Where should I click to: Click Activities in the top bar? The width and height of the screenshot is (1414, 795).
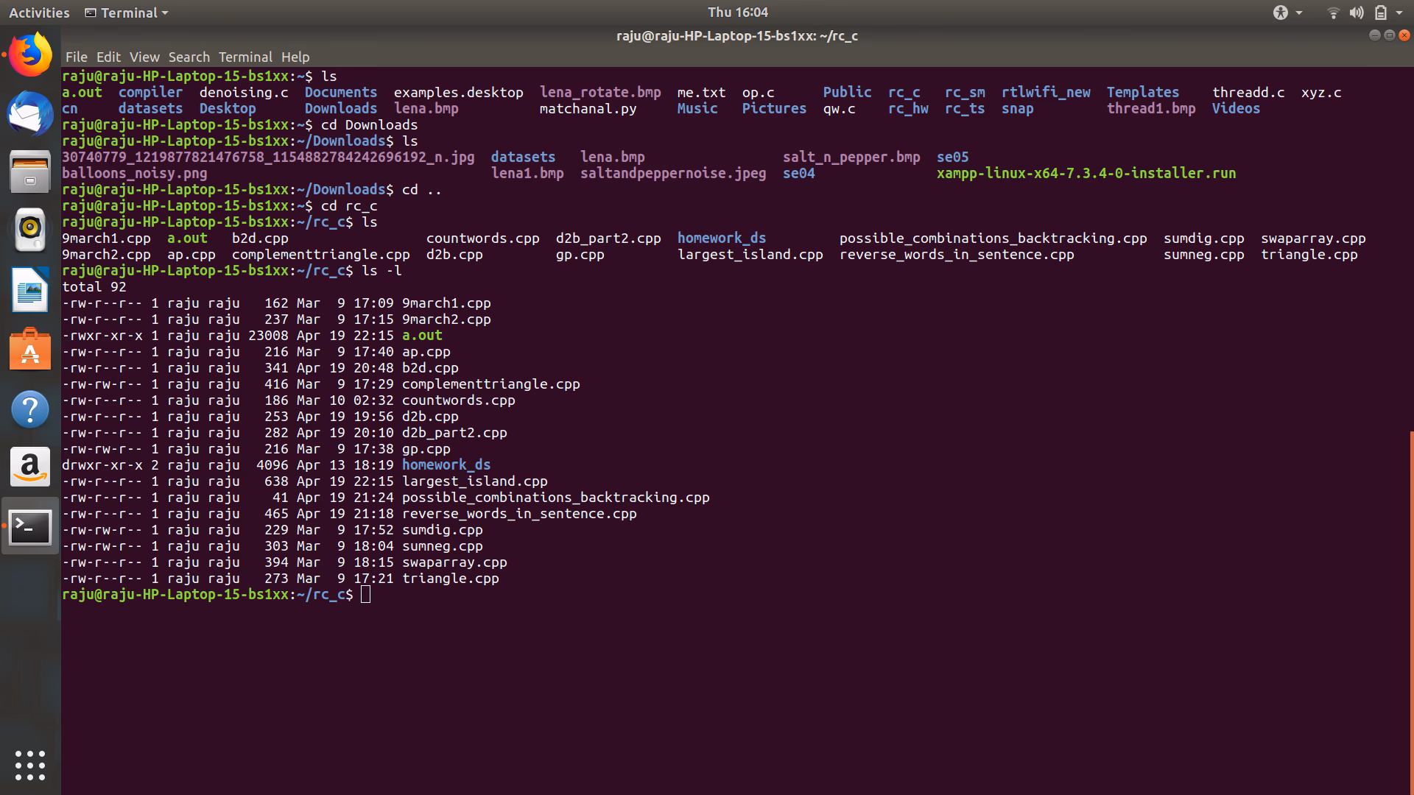38,13
